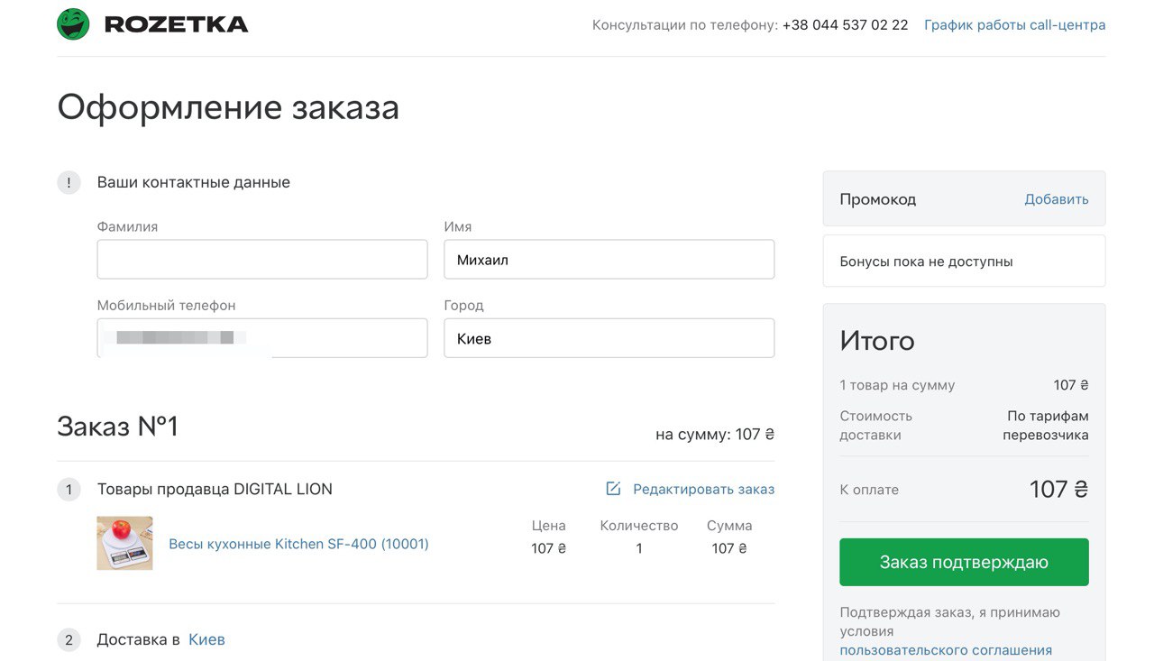
Task: Click 1 товар на сумму label
Action: tap(897, 385)
